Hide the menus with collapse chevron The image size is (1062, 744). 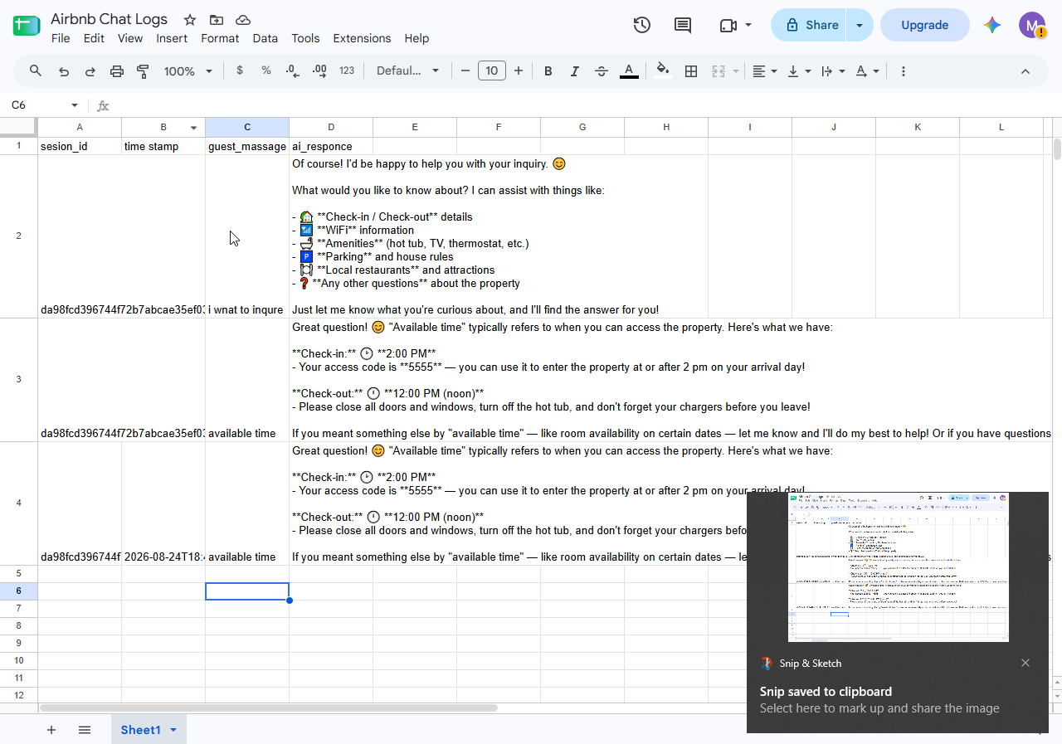pos(1025,71)
